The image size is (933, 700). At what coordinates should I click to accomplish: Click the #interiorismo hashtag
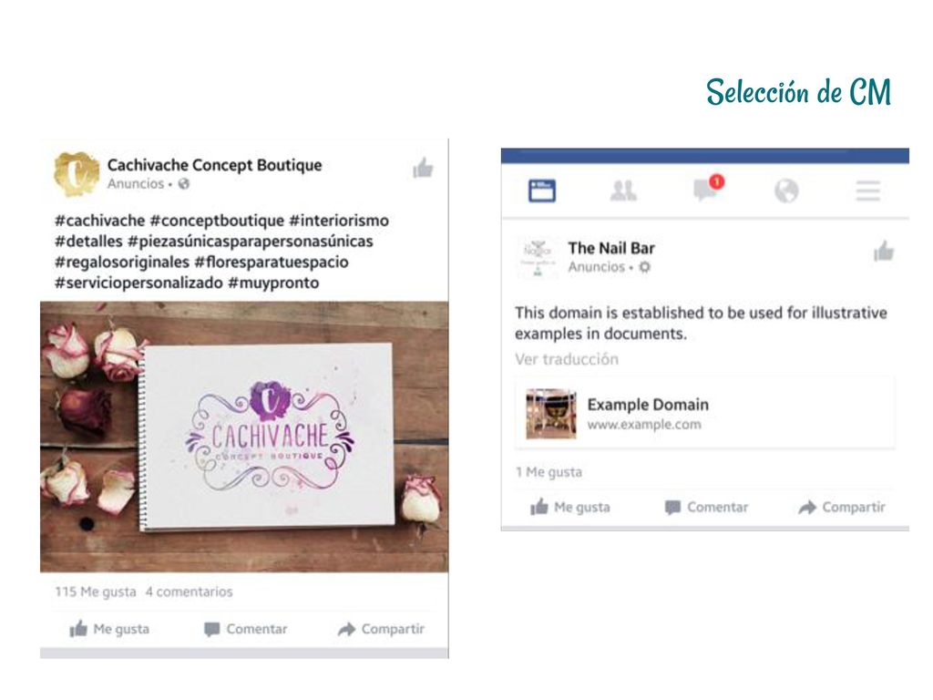click(339, 221)
